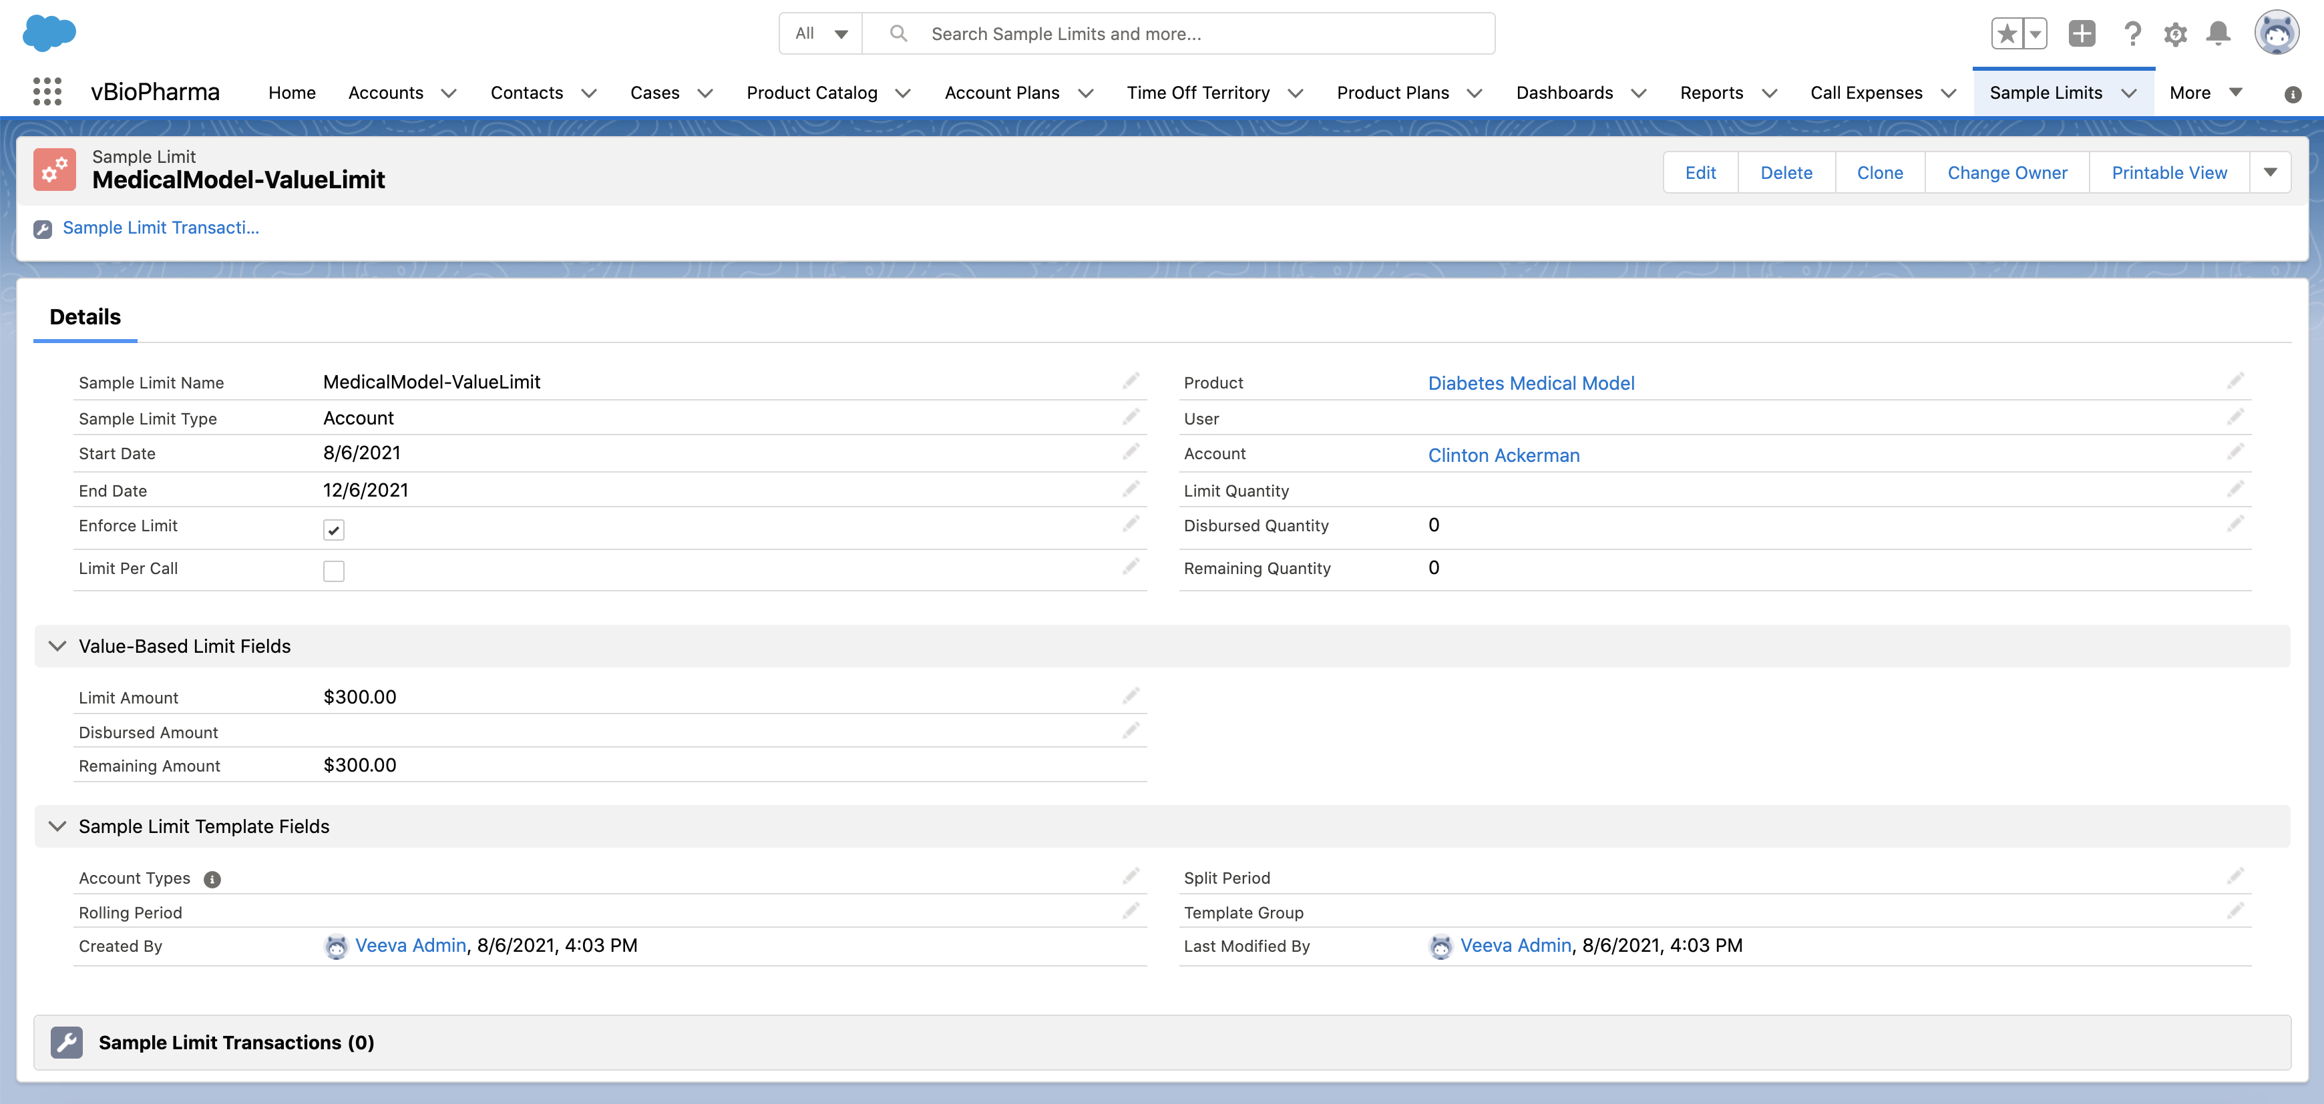Click the notifications bell icon
This screenshot has height=1104, width=2324.
tap(2218, 34)
